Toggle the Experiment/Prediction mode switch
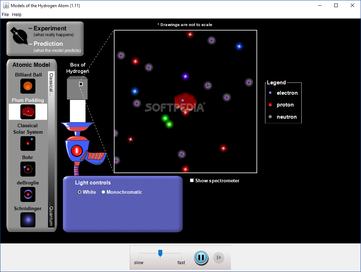The image size is (361, 272). (19, 36)
